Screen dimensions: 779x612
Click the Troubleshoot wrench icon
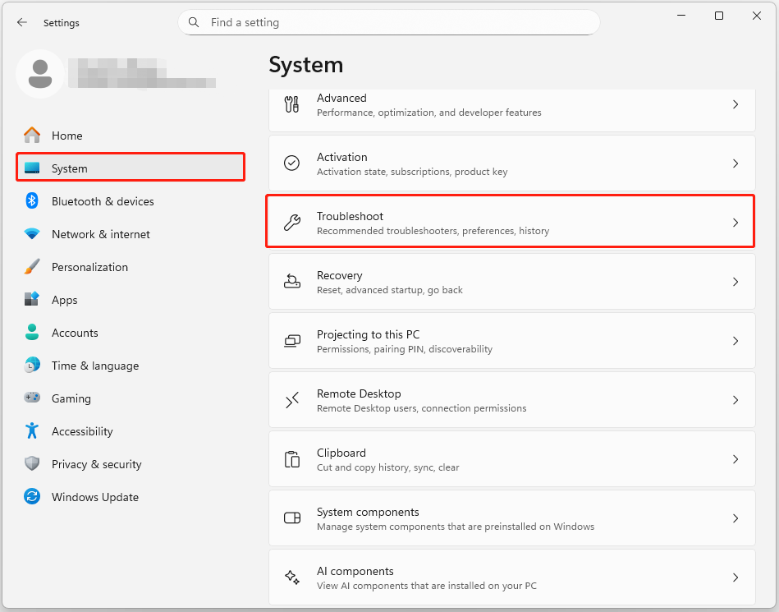click(291, 222)
